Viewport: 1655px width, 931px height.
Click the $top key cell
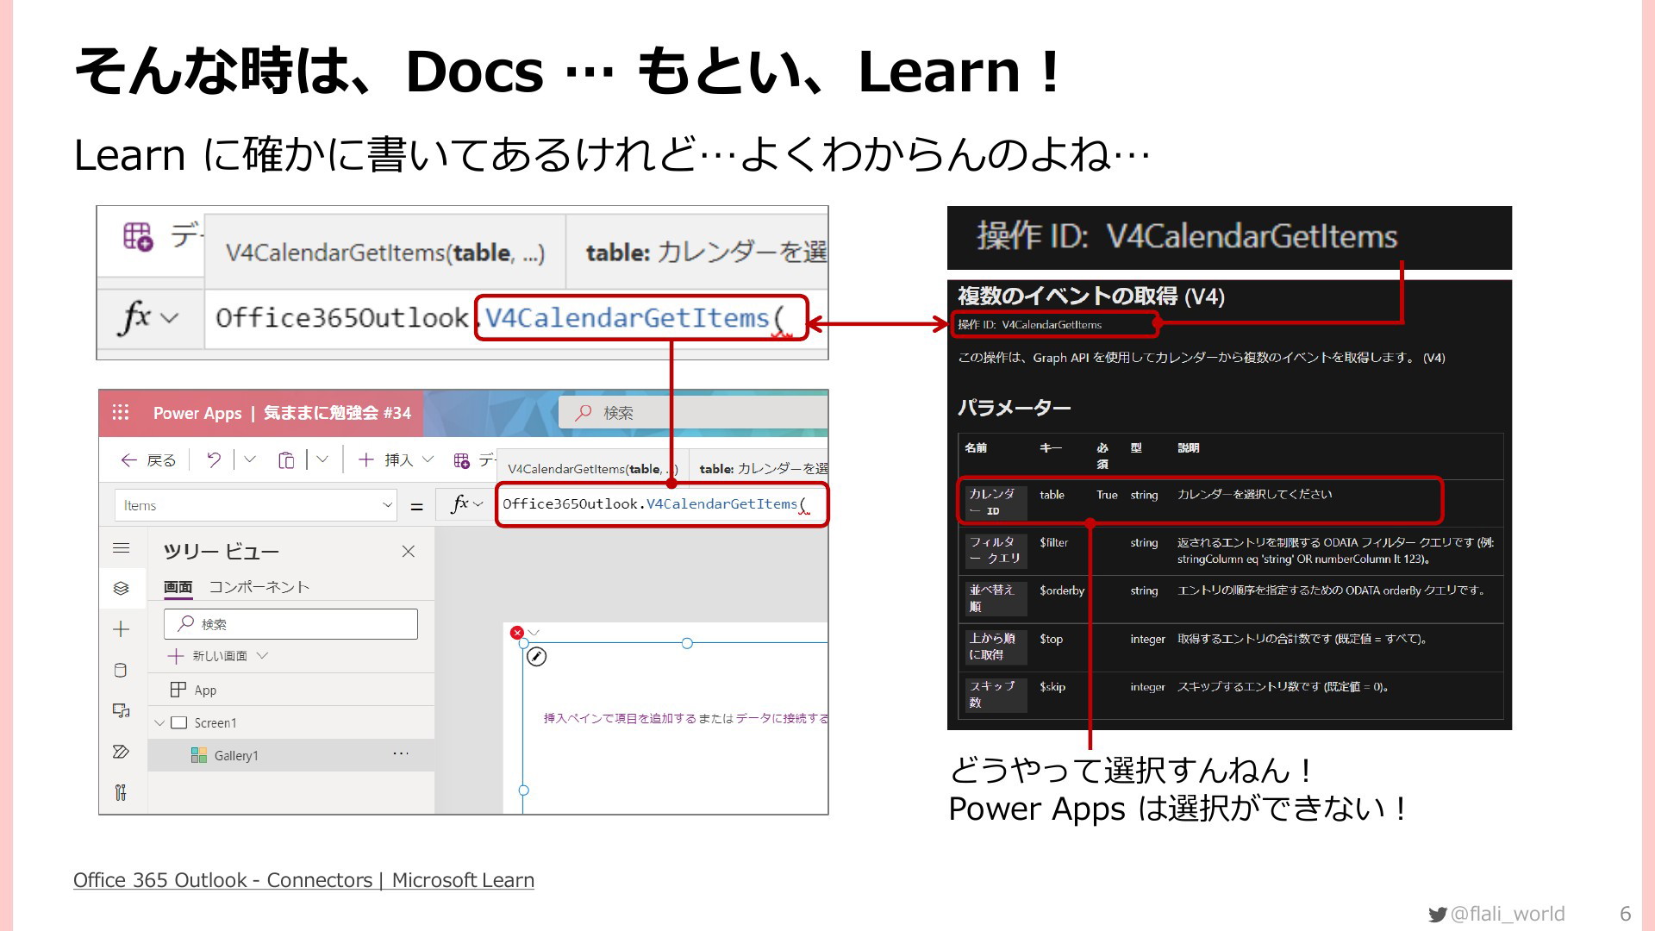coord(1051,639)
